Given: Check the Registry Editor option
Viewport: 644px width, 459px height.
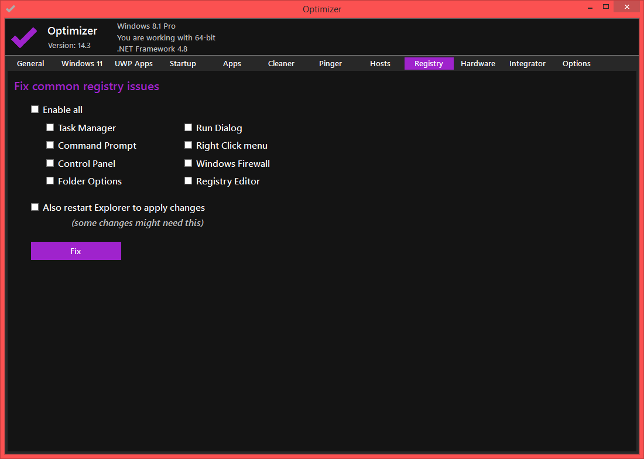Looking at the screenshot, I should point(189,181).
